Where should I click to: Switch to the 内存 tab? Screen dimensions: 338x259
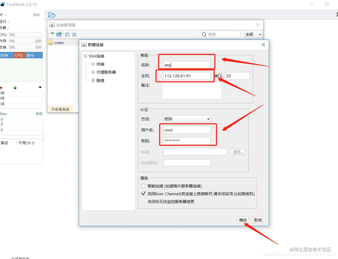6,55
